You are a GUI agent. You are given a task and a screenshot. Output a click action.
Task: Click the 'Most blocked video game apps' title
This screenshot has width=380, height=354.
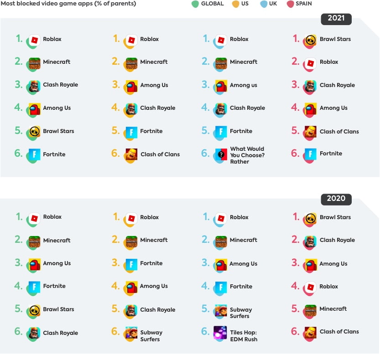(68, 4)
